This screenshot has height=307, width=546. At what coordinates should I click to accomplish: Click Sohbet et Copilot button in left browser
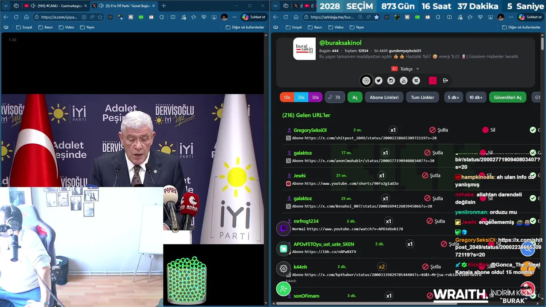click(254, 17)
